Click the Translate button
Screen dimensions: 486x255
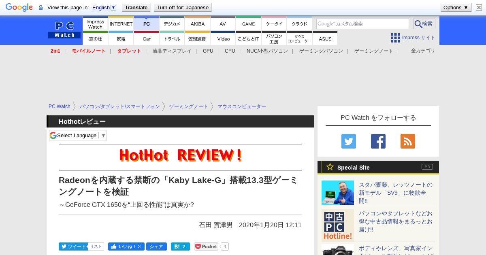click(x=136, y=7)
